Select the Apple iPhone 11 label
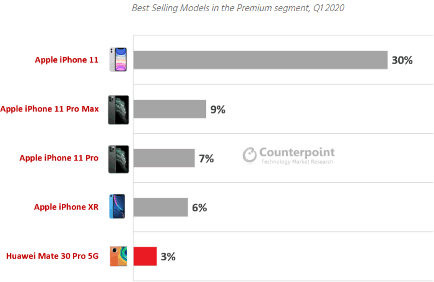Screen dimensions: 434x282 click(67, 60)
